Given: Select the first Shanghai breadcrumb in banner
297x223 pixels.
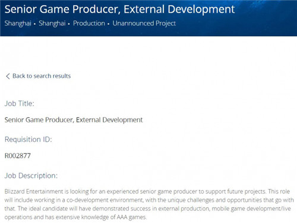Looking at the screenshot, I should pos(18,23).
